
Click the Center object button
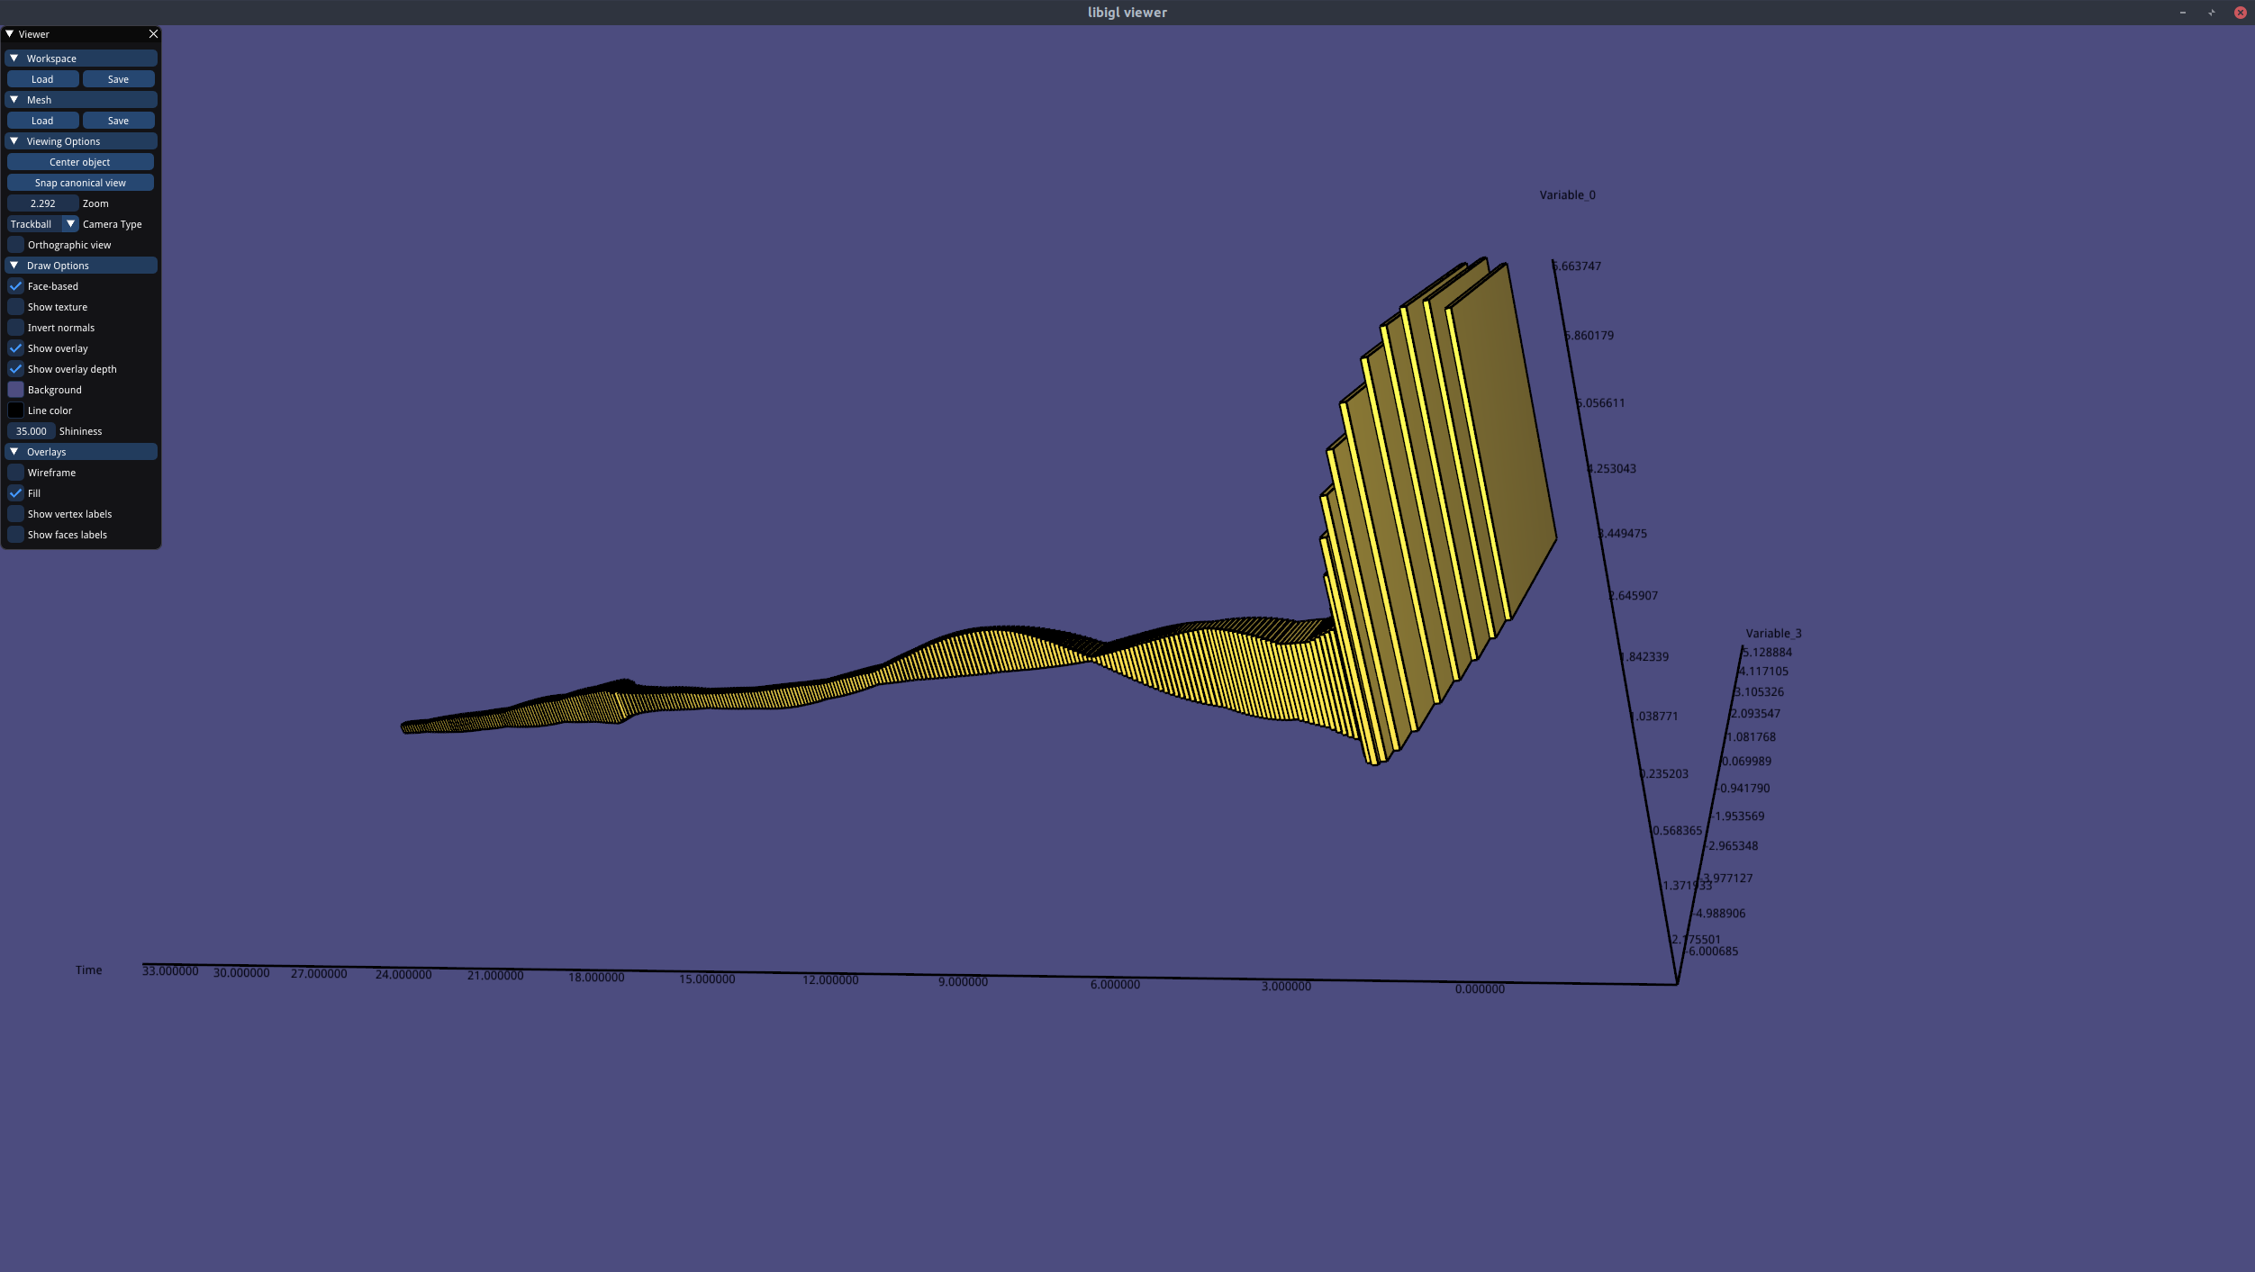[80, 162]
